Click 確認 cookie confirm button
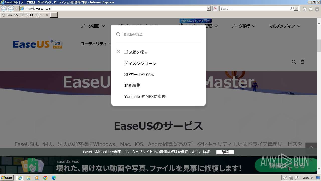 pos(225,152)
